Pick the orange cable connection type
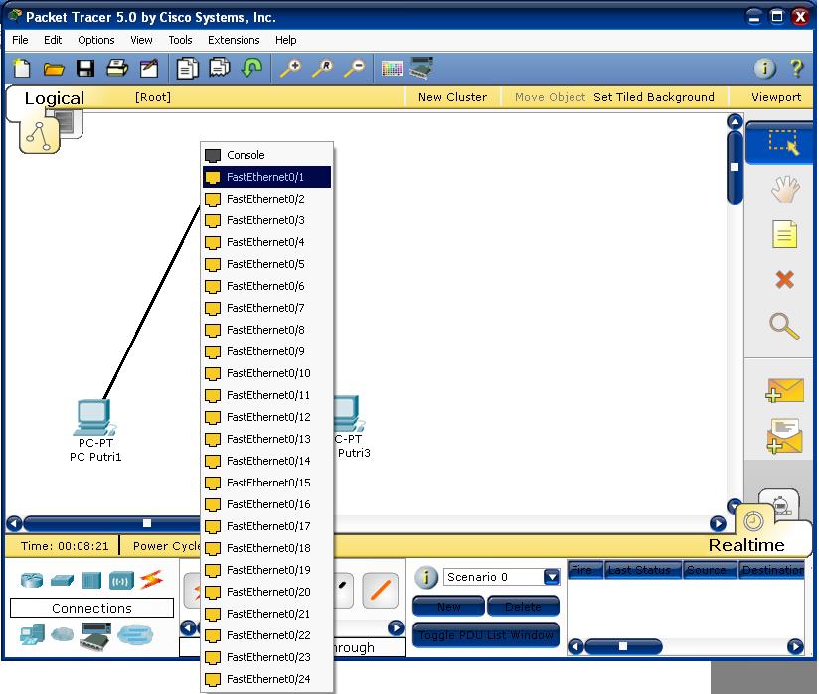Screen dimensions: 819x694 pos(381,590)
